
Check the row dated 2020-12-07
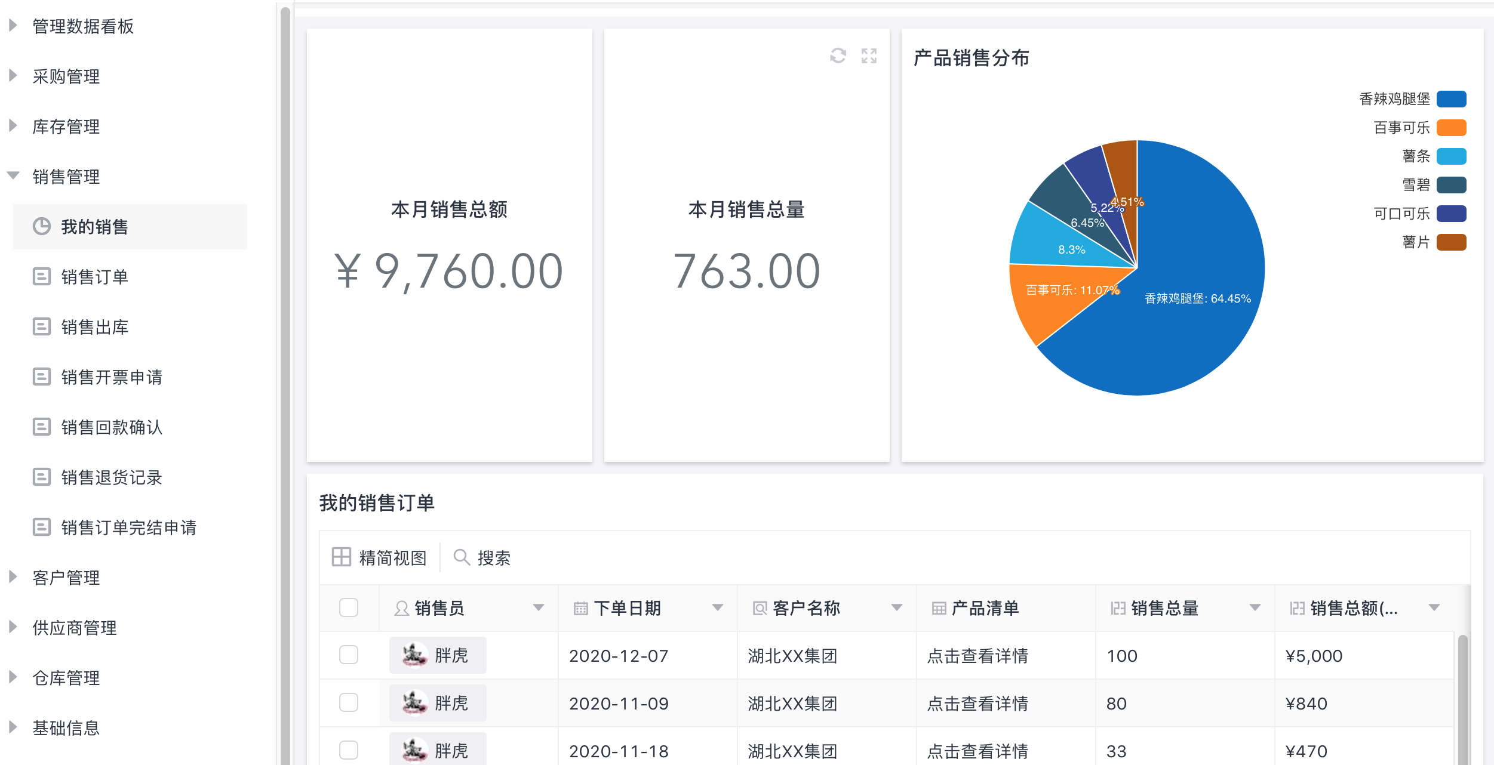point(349,655)
